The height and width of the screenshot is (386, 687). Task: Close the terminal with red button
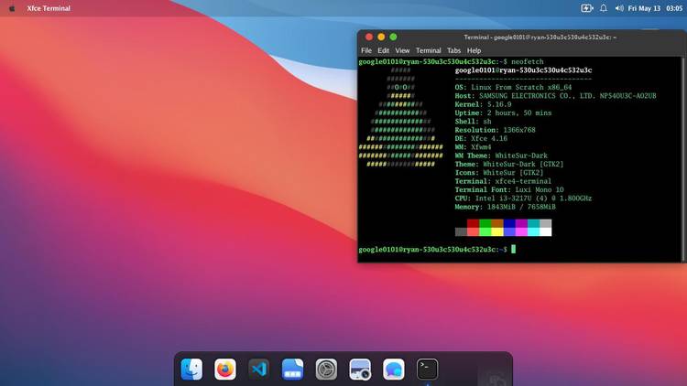tap(369, 38)
